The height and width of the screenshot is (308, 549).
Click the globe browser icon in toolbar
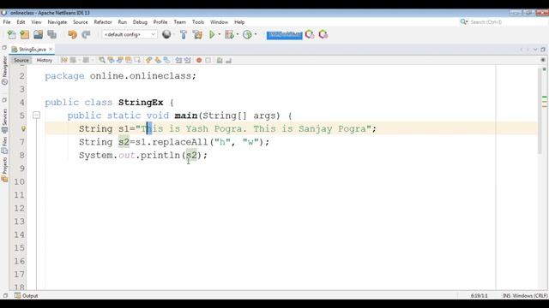[x=166, y=34]
